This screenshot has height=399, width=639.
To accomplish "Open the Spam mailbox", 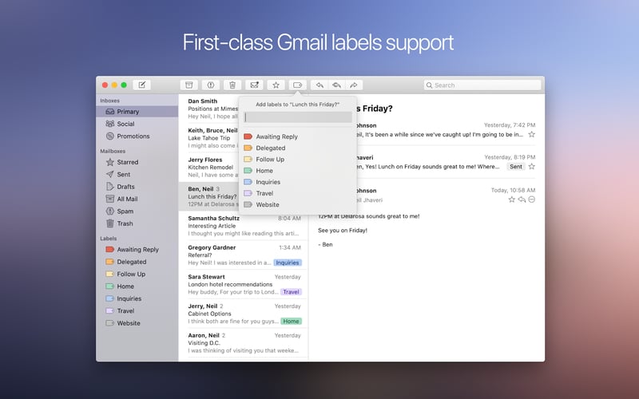I will tap(137, 211).
